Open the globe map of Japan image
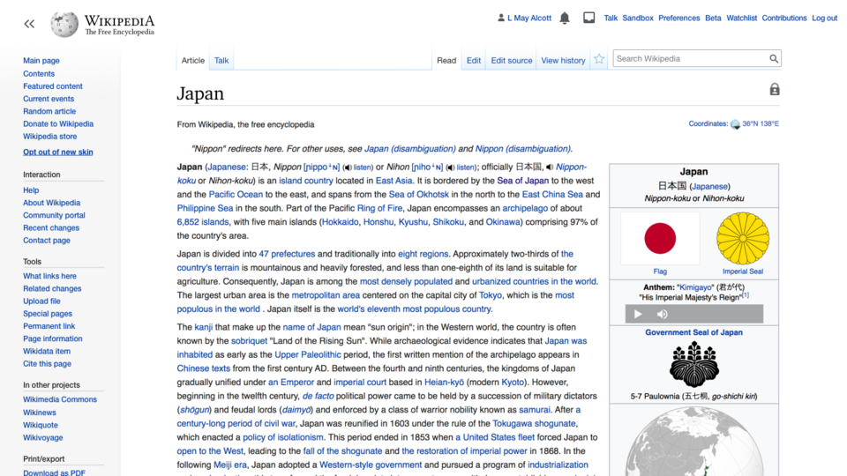Screen dimensions: 847x476 click(694, 442)
